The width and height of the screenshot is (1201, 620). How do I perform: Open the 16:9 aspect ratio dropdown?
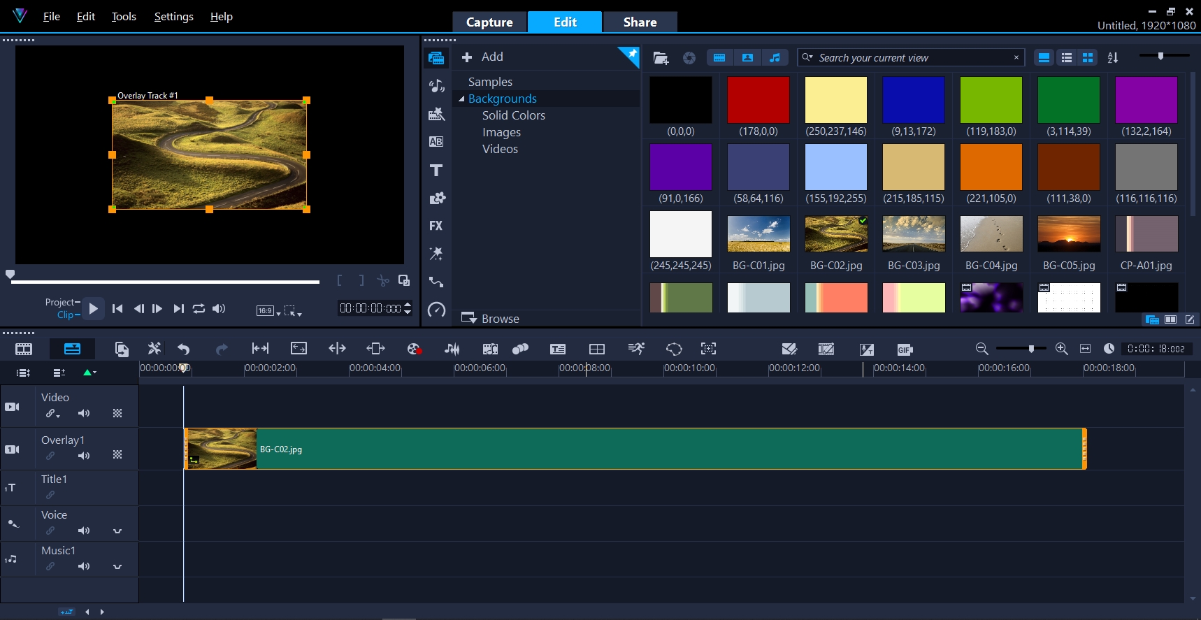click(268, 310)
